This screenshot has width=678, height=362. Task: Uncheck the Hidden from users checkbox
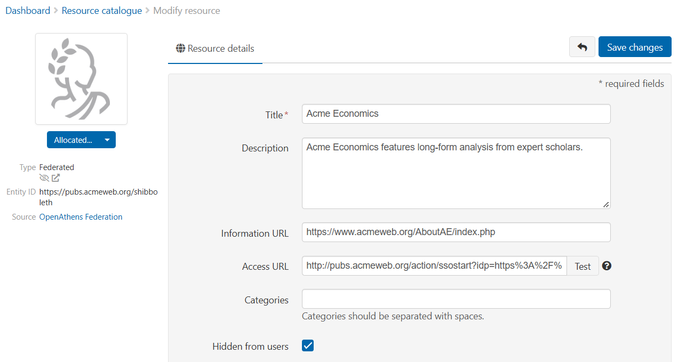(308, 345)
